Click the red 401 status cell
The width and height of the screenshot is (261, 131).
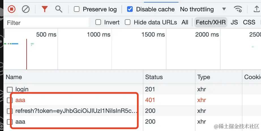150,100
